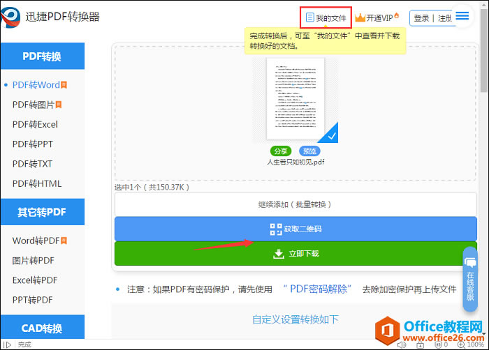Click the speaker icon in the status bar
The image size is (489, 350).
click(x=402, y=344)
